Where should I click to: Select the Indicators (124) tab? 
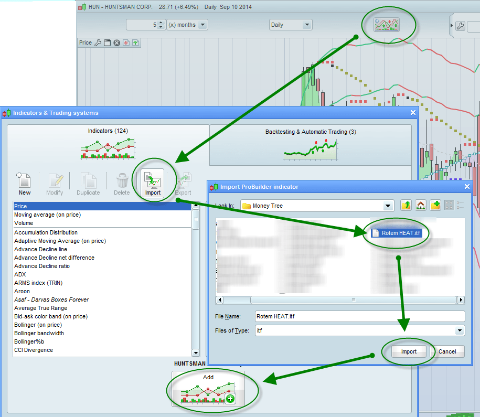coord(108,144)
